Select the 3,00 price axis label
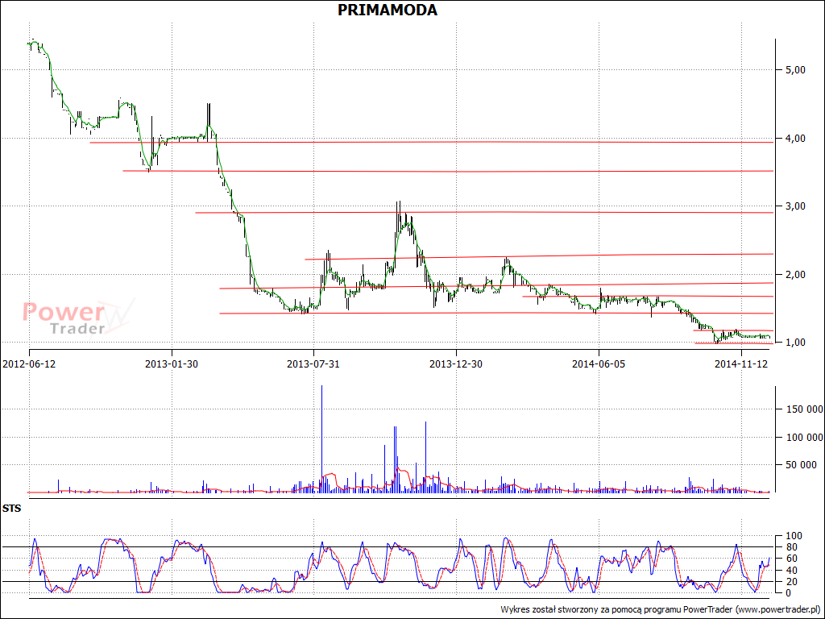 coord(794,206)
